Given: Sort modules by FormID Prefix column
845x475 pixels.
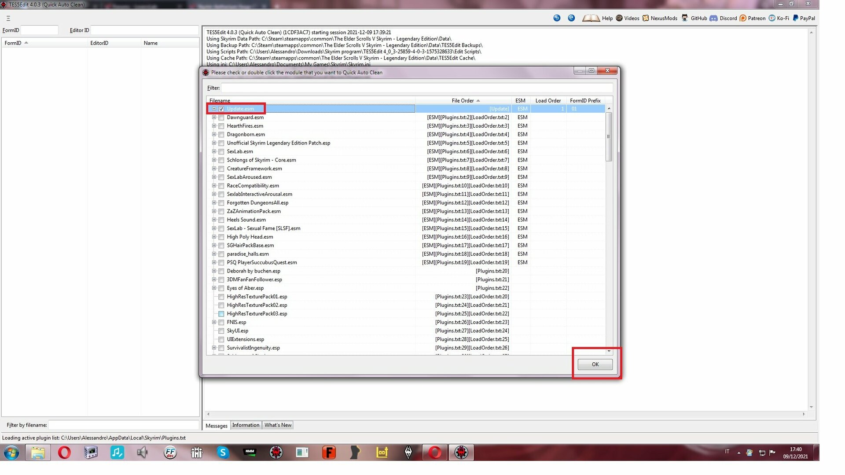Looking at the screenshot, I should [x=585, y=101].
